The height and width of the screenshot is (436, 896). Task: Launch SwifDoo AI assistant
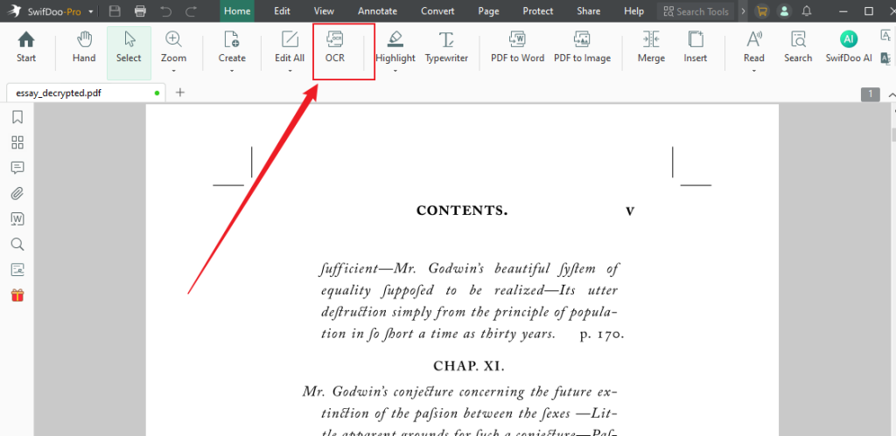coord(849,47)
